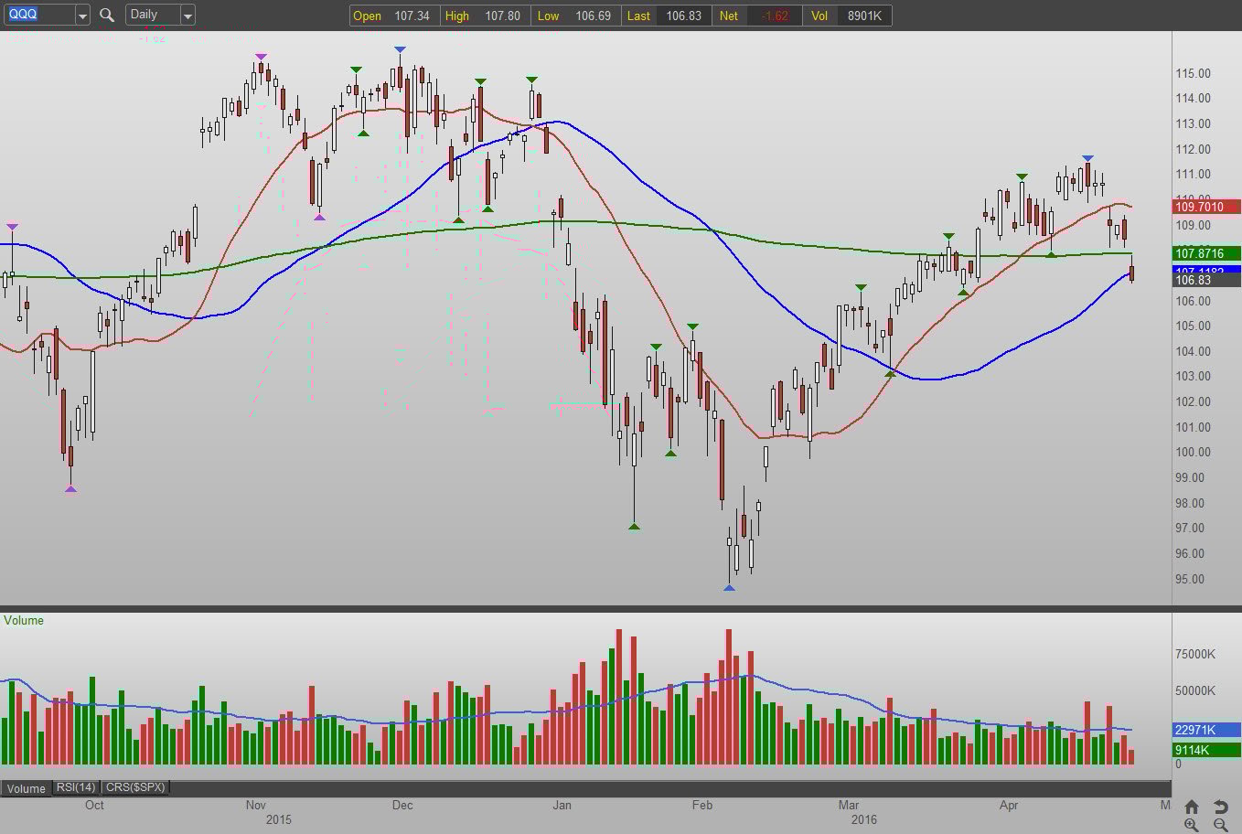
Task: Click the QQQ symbol input field
Action: (39, 15)
